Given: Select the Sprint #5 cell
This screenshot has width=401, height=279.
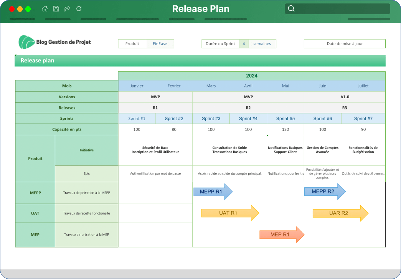Looking at the screenshot, I should [285, 119].
